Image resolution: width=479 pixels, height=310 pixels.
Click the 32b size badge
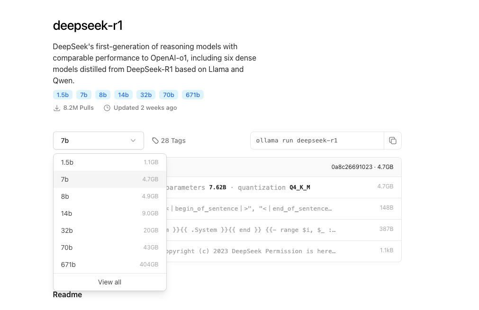[146, 95]
